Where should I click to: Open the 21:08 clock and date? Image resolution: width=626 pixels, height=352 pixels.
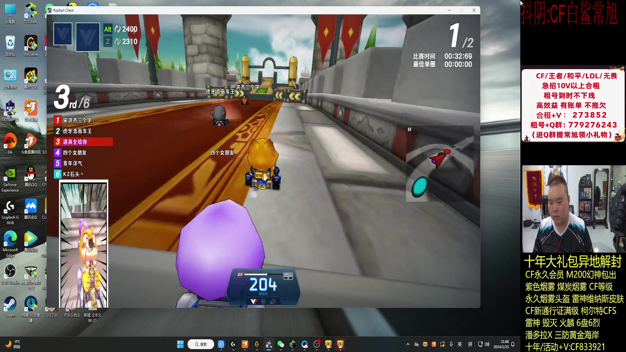501,344
